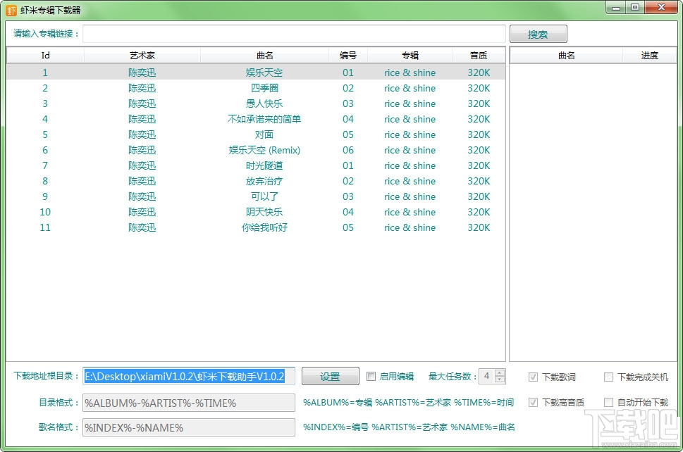Close the 虾米专辑下载器 window
The height and width of the screenshot is (452, 683).
coord(661,8)
